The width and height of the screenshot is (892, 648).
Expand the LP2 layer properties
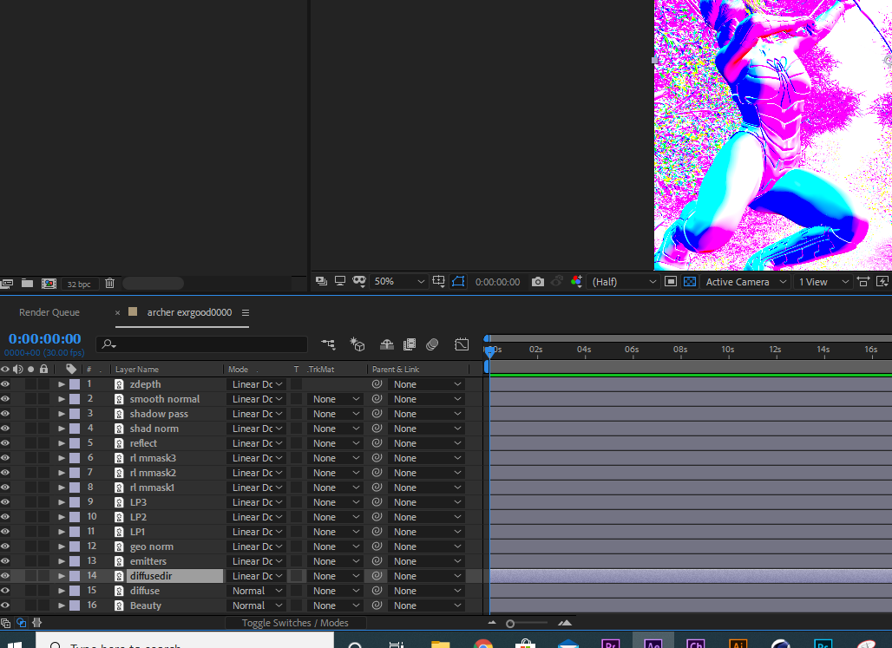(x=62, y=517)
